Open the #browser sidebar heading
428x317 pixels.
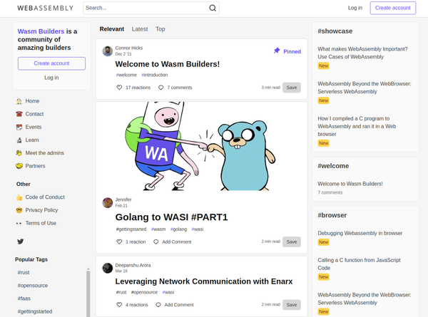click(332, 215)
